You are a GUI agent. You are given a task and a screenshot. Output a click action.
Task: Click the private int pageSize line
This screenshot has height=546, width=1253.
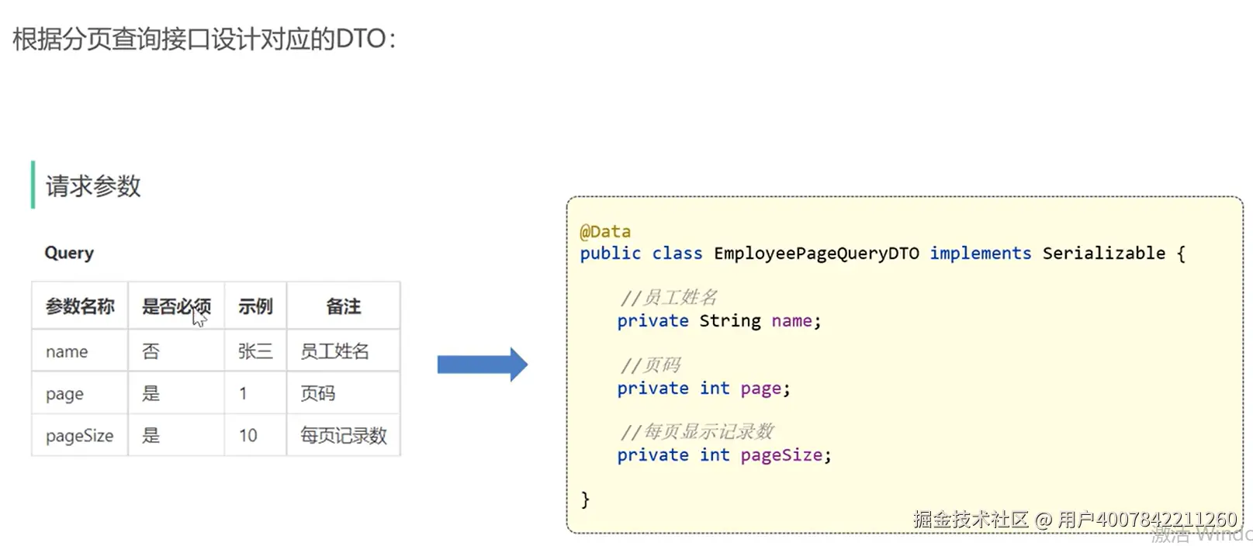point(724,455)
